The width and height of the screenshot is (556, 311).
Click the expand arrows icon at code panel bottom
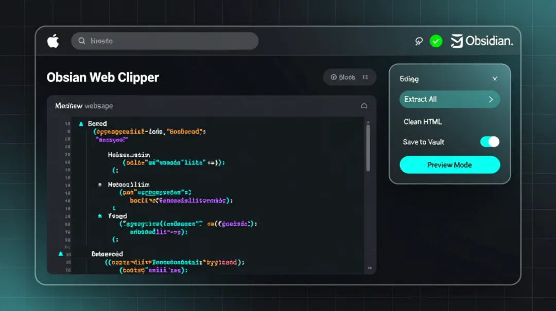pyautogui.click(x=370, y=268)
